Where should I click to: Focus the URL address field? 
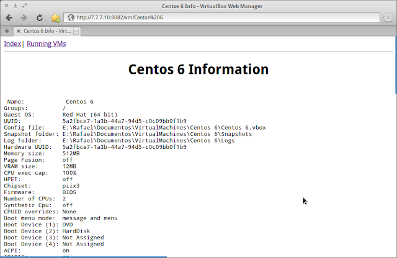pos(221,17)
